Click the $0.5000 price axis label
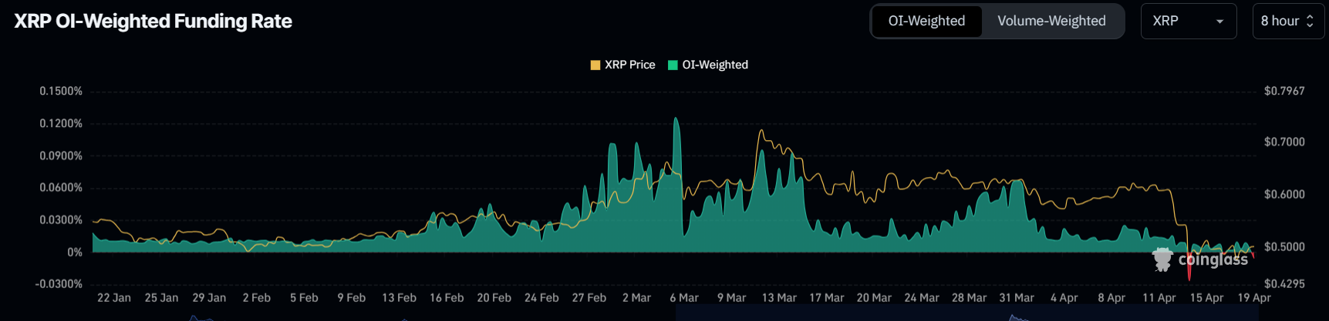The image size is (1329, 321). click(x=1284, y=246)
